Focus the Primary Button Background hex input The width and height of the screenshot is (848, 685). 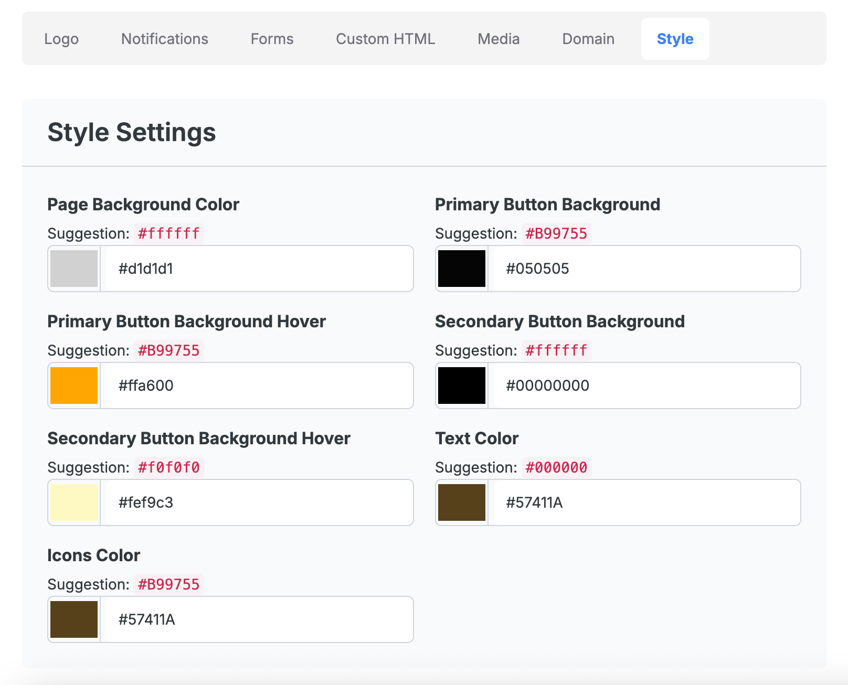646,269
